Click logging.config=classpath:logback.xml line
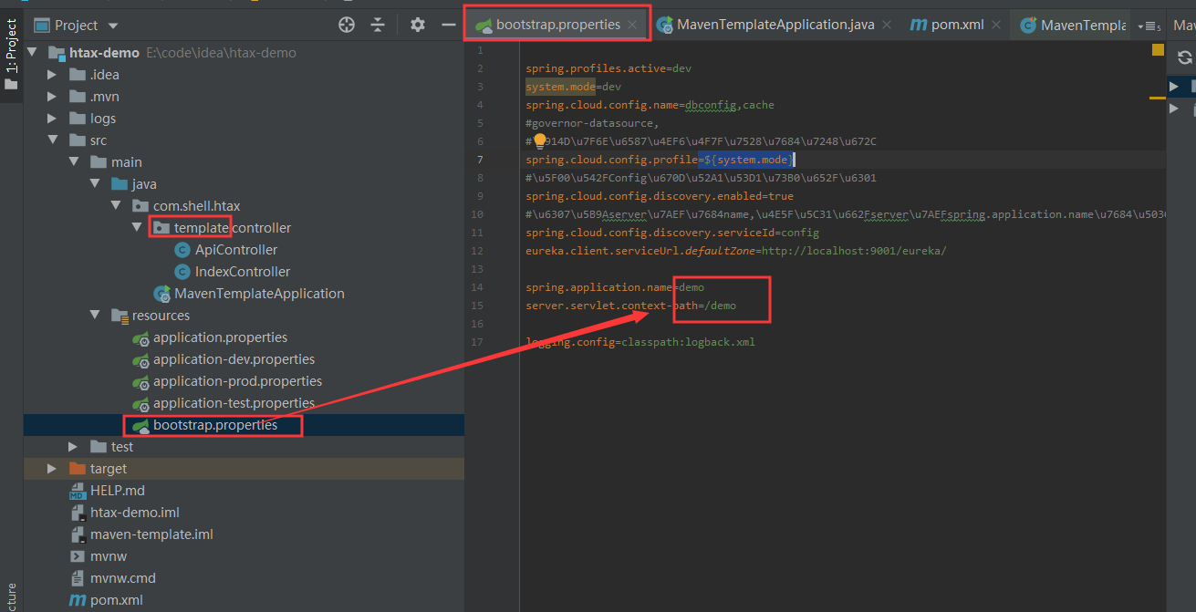 tap(640, 342)
